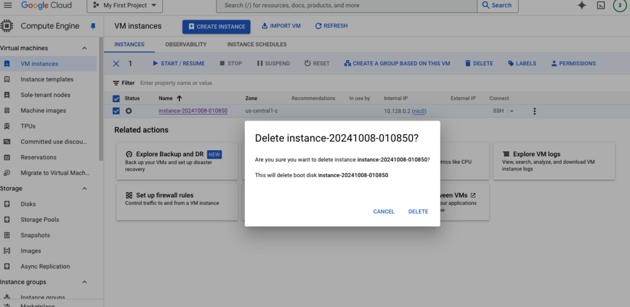Uncheck the instance-20241008-010850 row checkbox
630x307 pixels.
click(x=116, y=111)
